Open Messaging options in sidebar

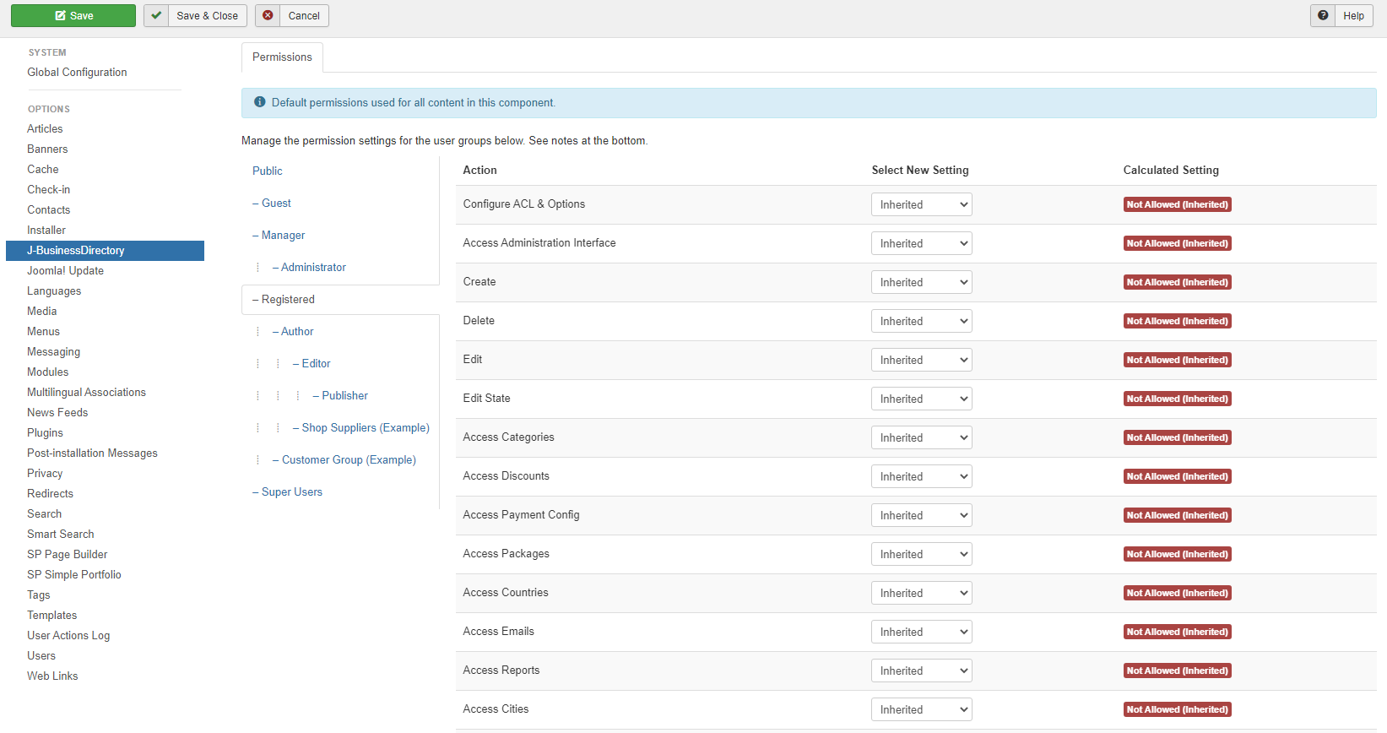tap(53, 352)
